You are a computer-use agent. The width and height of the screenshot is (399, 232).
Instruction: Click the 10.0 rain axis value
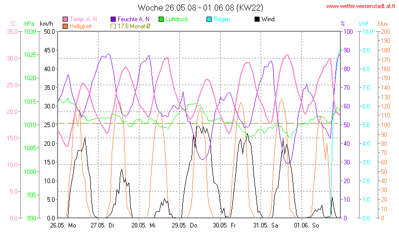click(x=368, y=32)
